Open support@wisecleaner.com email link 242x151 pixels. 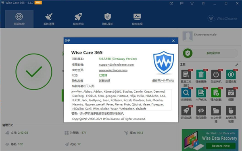pyautogui.click(x=117, y=65)
